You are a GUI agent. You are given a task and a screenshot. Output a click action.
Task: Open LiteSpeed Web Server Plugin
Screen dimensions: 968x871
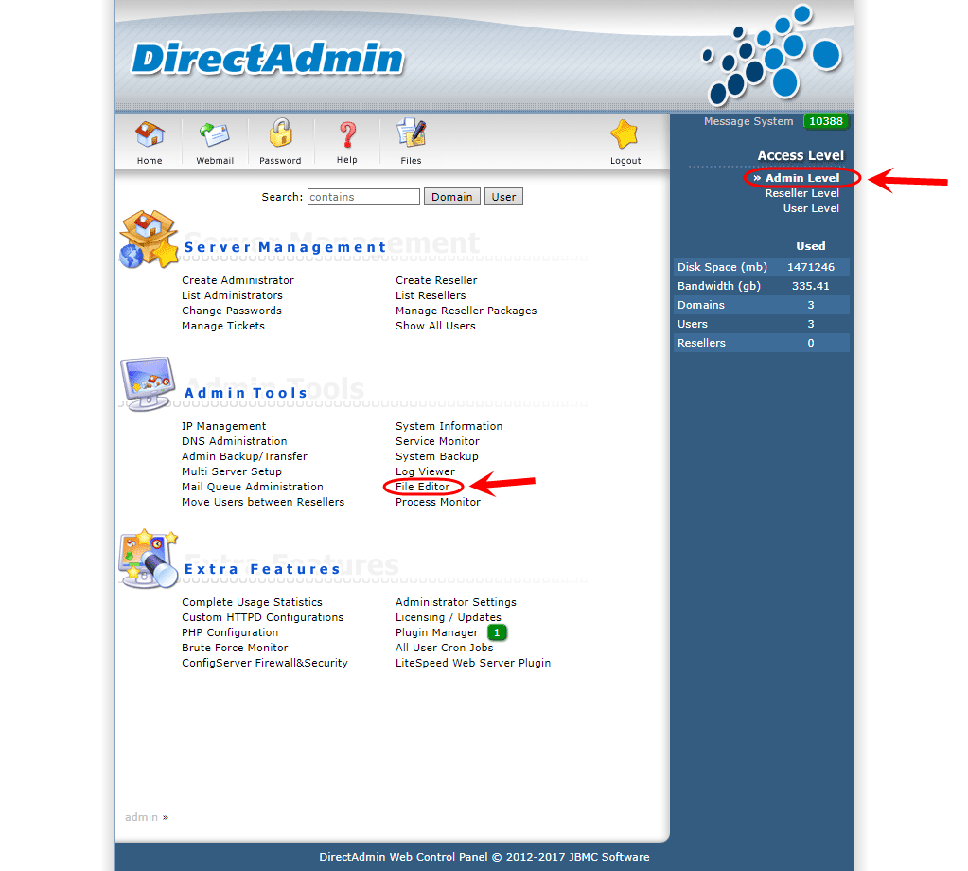[473, 663]
